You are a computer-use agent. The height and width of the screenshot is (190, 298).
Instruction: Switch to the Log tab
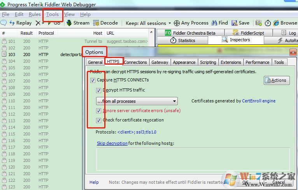click(286, 33)
